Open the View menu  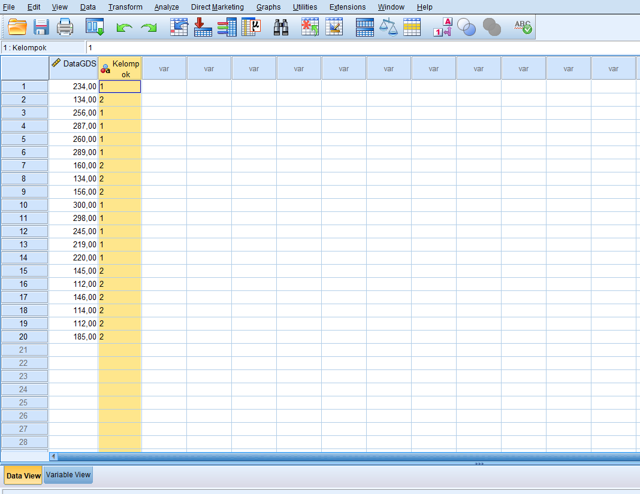59,7
